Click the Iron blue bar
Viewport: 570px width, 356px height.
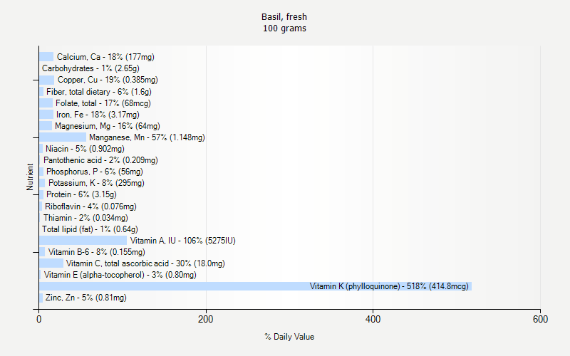tap(46, 115)
